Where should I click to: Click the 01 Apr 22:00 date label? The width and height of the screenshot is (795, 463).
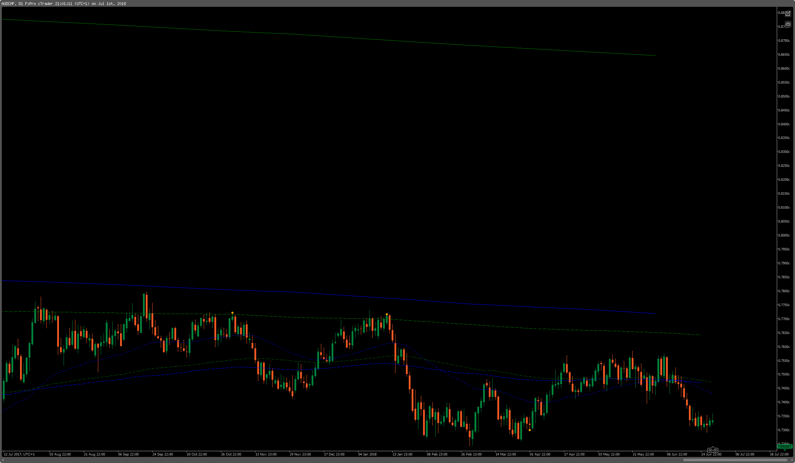540,454
